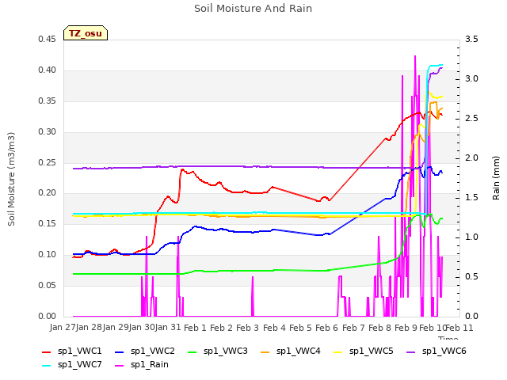Viewport: 507px width, 380px height.
Task: Click the Jan 28 x-axis tick label
Action: (x=90, y=328)
